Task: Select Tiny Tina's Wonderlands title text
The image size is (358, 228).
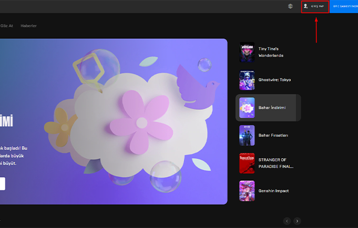Action: coord(271,52)
